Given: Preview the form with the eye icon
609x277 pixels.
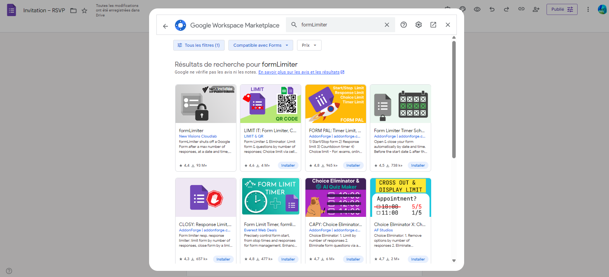Looking at the screenshot, I should [477, 9].
